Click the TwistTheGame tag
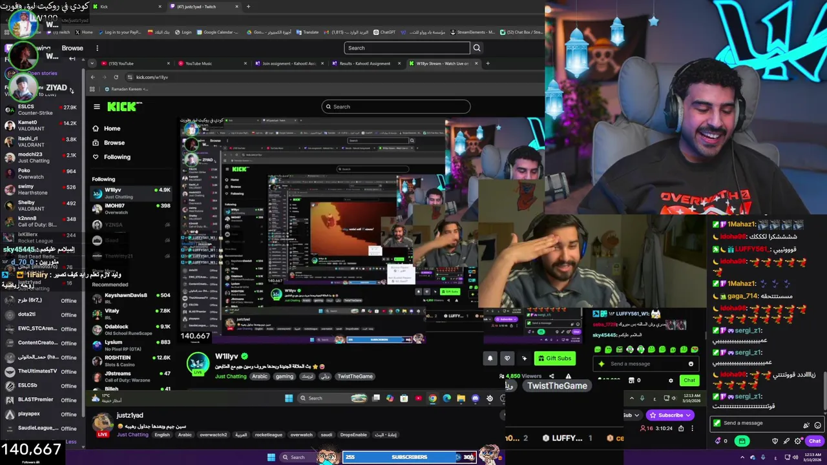The image size is (827, 465). tap(355, 377)
